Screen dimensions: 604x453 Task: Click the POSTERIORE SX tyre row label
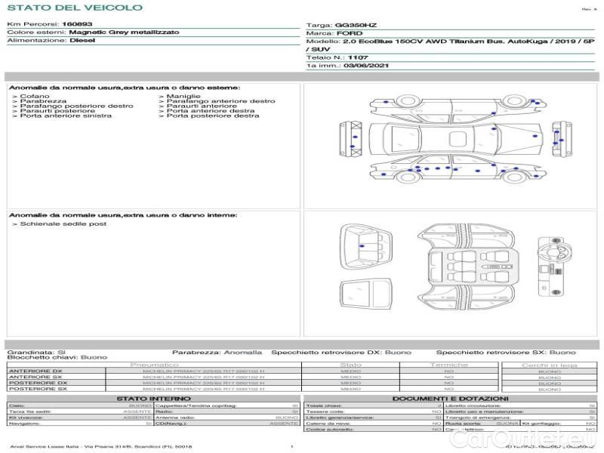tap(39, 389)
